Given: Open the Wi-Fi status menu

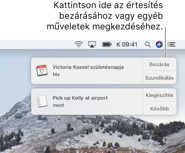Looking at the screenshot, I should [79, 45].
